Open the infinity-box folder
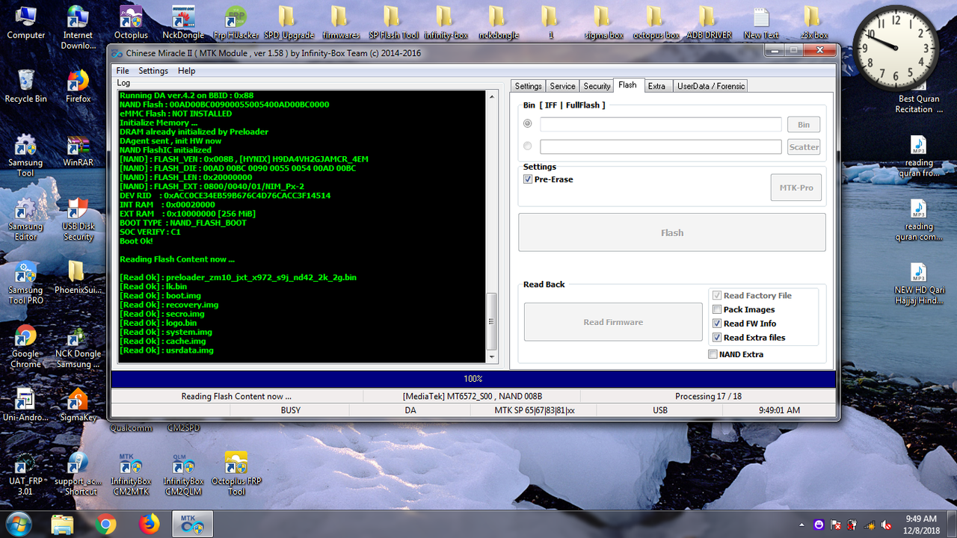 point(446,22)
